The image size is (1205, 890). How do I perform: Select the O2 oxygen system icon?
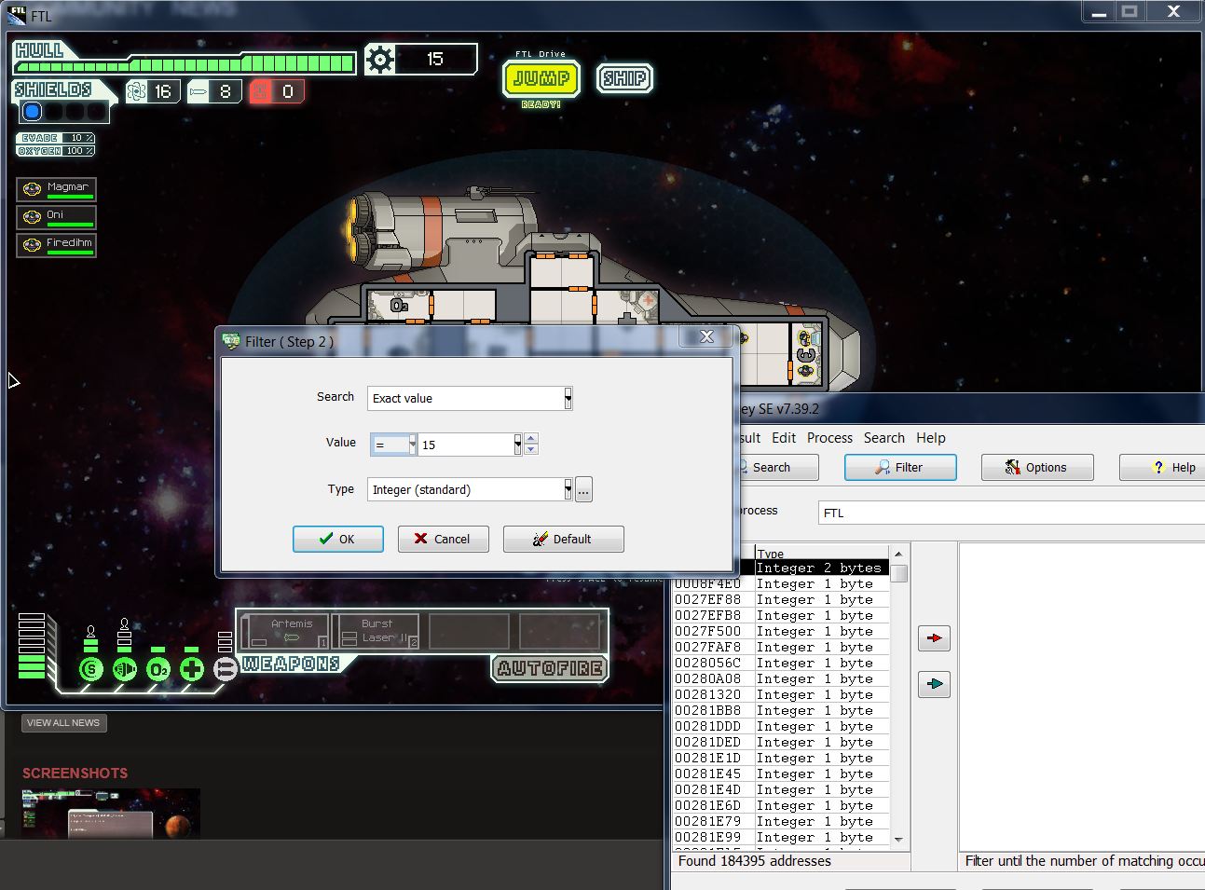(x=158, y=668)
